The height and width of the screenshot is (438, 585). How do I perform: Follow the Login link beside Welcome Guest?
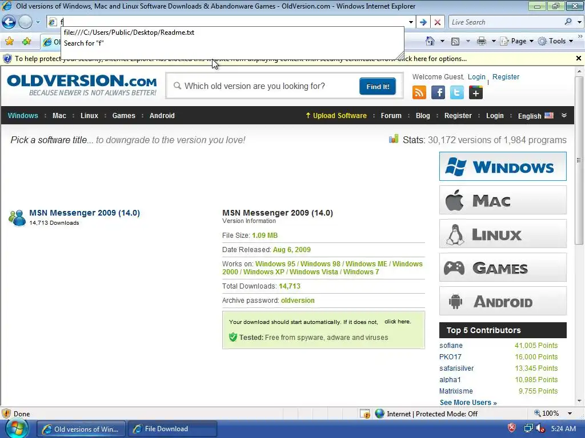pos(476,77)
